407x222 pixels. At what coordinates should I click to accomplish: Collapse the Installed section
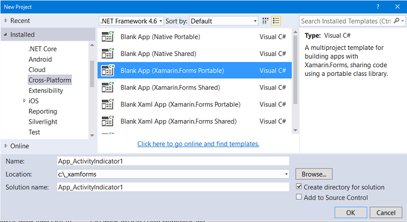pyautogui.click(x=6, y=35)
